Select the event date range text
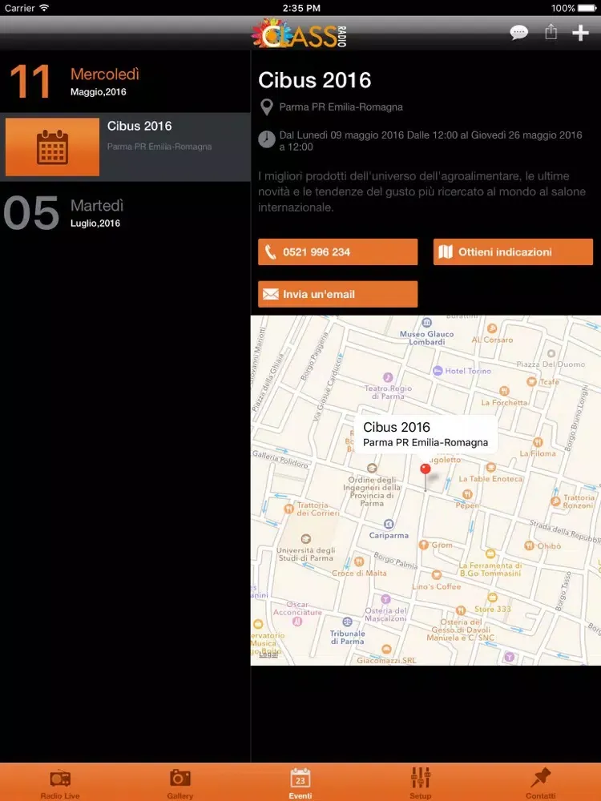This screenshot has width=601, height=801. click(x=430, y=141)
